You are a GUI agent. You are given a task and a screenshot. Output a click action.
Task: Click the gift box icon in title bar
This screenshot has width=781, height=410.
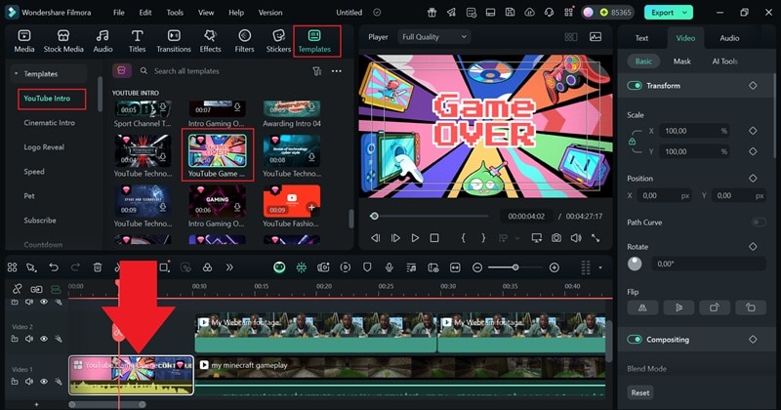(432, 13)
